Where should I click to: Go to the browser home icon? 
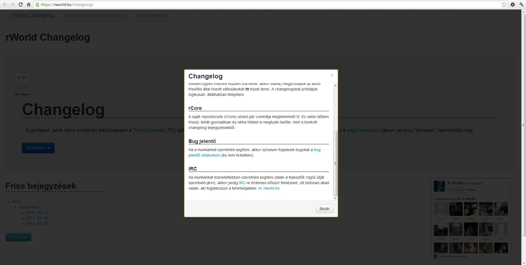point(28,5)
